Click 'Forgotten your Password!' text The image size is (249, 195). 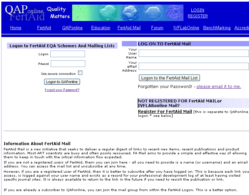pyautogui.click(x=165, y=87)
